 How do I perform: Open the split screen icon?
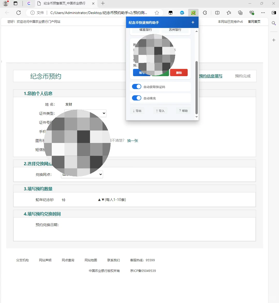217,13
